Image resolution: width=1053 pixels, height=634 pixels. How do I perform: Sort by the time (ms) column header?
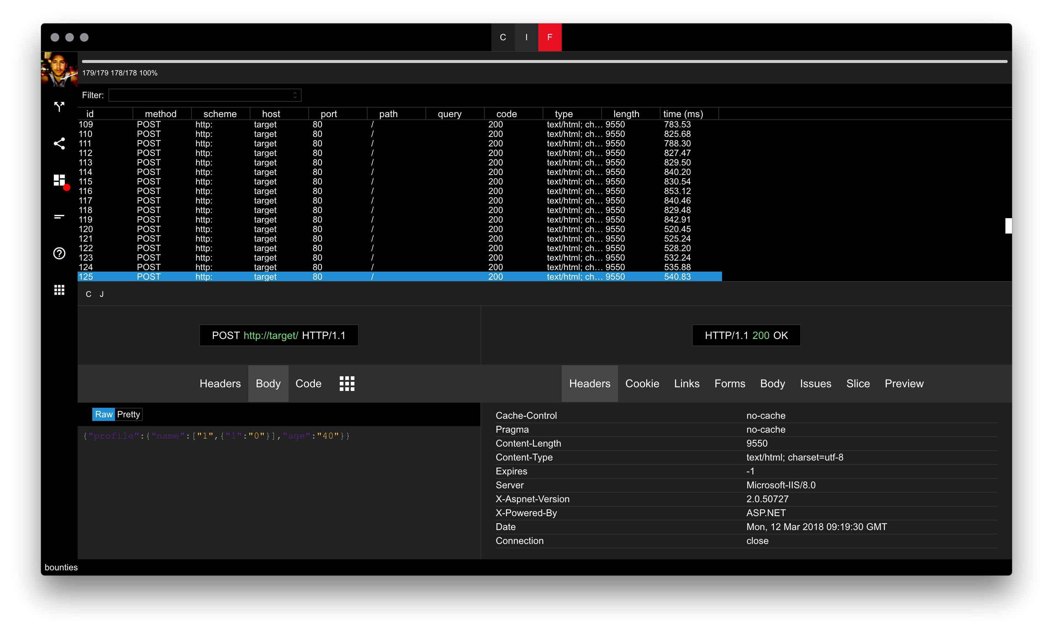coord(682,113)
